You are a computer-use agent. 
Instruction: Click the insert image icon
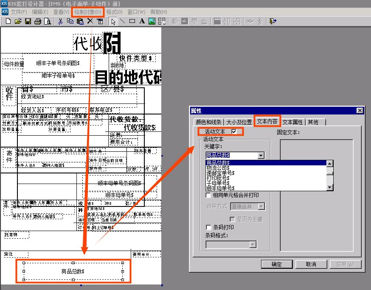pos(152,21)
